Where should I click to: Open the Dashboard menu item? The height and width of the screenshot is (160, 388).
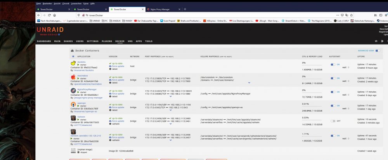click(44, 41)
